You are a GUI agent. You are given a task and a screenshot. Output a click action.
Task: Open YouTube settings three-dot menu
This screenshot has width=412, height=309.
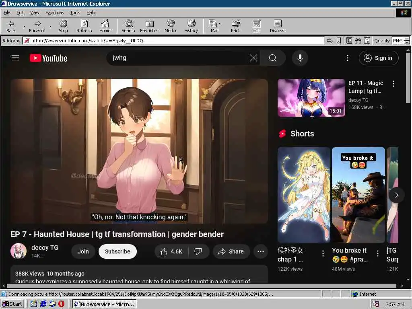click(x=347, y=58)
